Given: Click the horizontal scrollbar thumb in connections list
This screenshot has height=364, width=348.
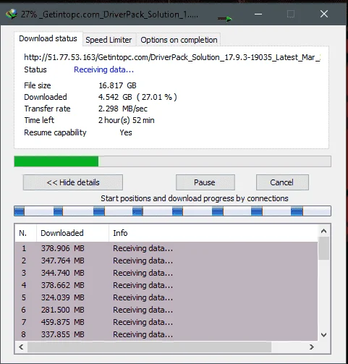Looking at the screenshot, I should click(x=149, y=347).
